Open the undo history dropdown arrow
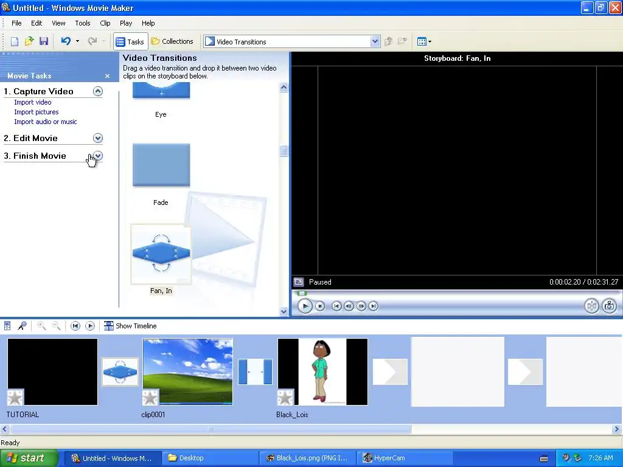The width and height of the screenshot is (623, 467). click(x=77, y=41)
